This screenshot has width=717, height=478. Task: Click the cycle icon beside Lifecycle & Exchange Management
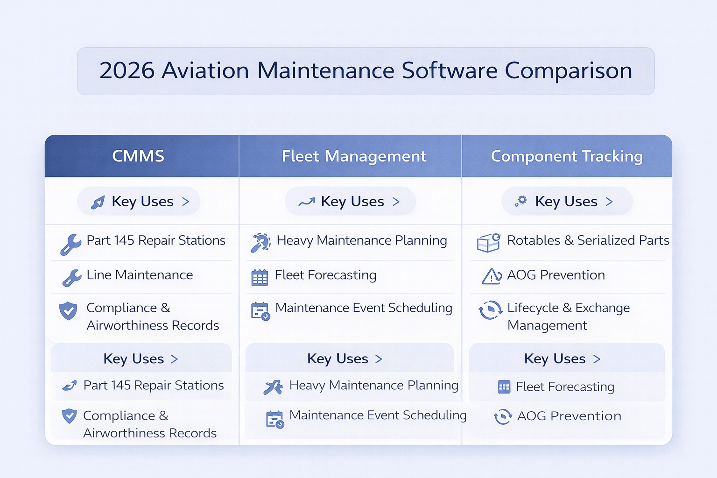pos(490,310)
